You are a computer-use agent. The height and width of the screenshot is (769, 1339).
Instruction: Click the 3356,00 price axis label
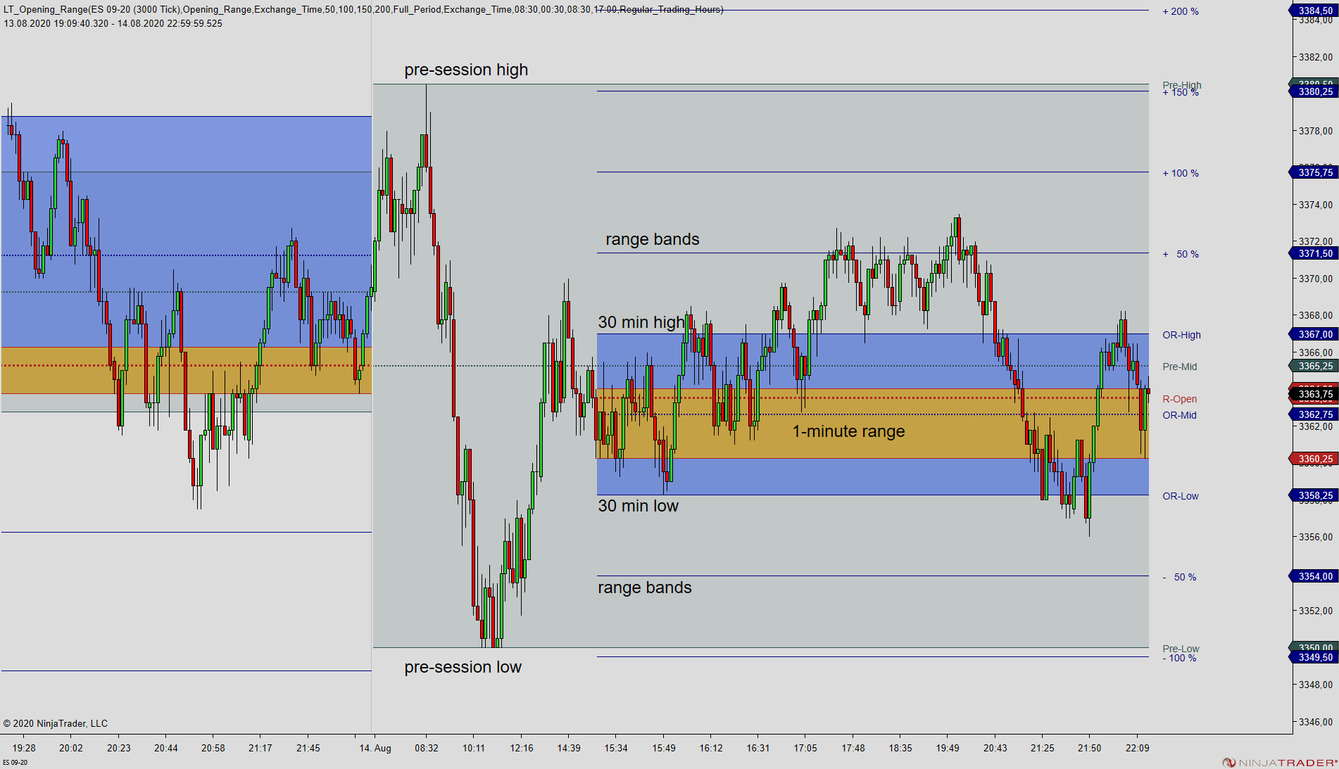[x=1315, y=537]
